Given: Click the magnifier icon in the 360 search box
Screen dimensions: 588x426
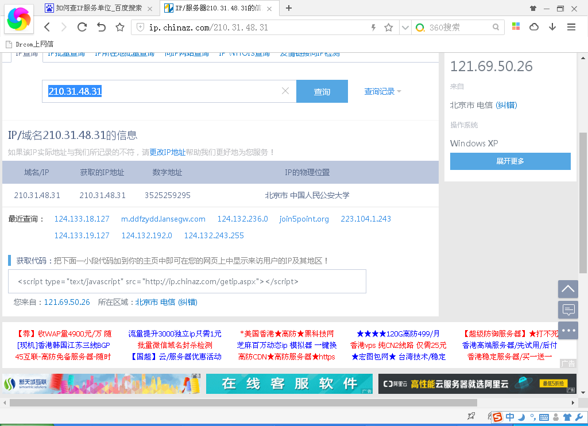Looking at the screenshot, I should (496, 27).
